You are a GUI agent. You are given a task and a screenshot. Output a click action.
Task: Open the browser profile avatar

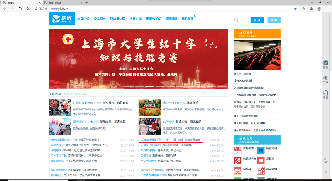tap(319, 9)
